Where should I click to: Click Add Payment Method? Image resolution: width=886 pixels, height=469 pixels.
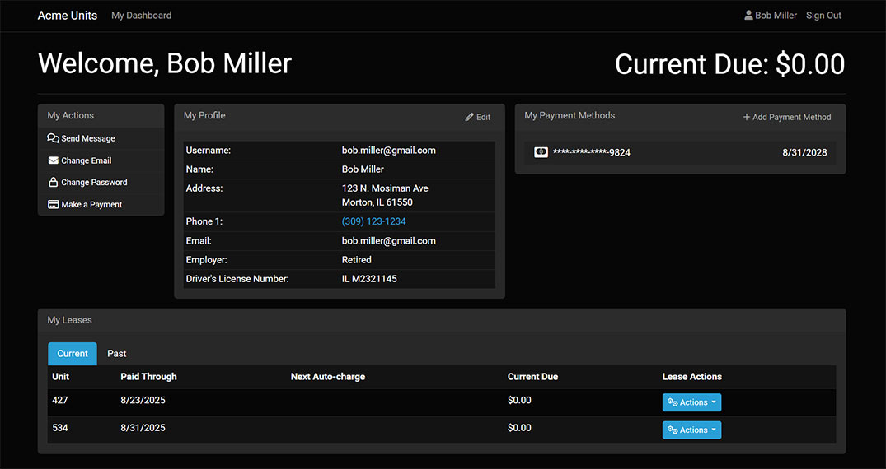[786, 117]
